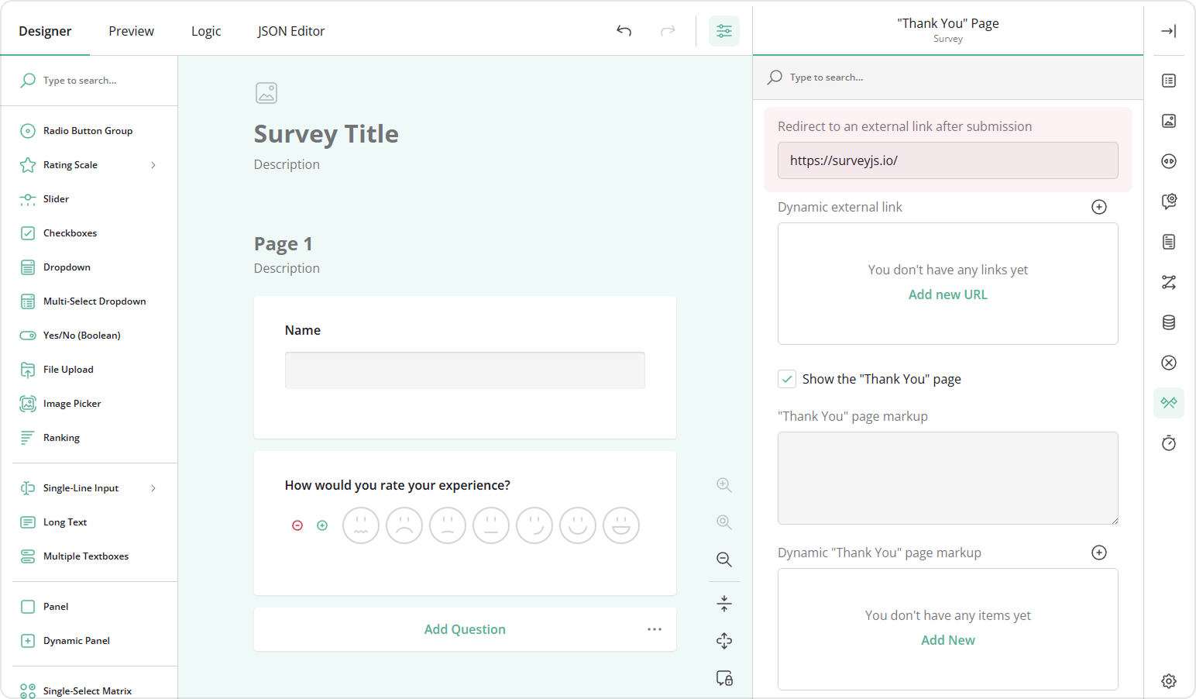The height and width of the screenshot is (699, 1196).
Task: Switch to the Preview tab
Action: [131, 31]
